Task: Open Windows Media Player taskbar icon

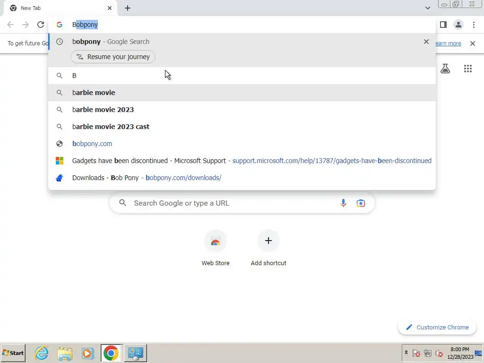Action: (88, 353)
